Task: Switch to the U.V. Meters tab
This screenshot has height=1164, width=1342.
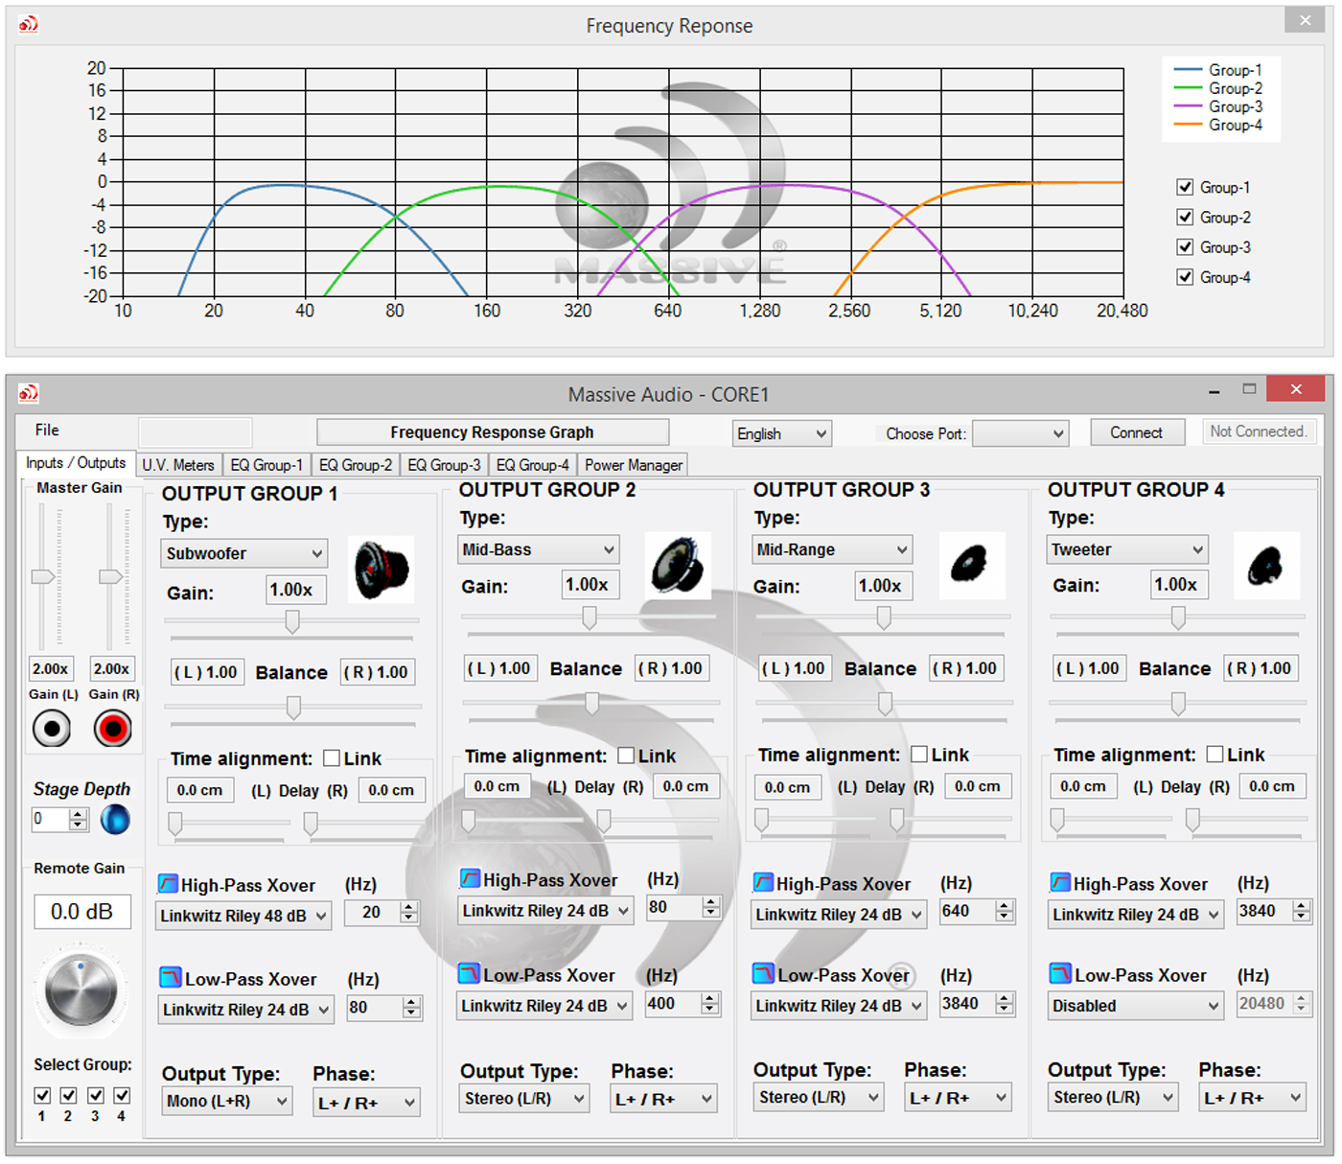Action: coord(178,465)
